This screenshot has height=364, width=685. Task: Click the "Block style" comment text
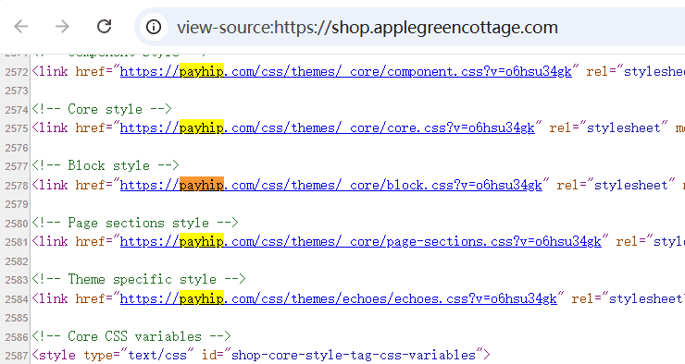pos(106,165)
